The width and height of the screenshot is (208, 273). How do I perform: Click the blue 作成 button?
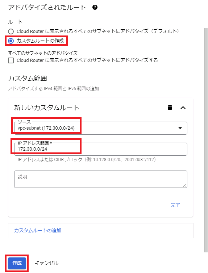tap(17, 263)
